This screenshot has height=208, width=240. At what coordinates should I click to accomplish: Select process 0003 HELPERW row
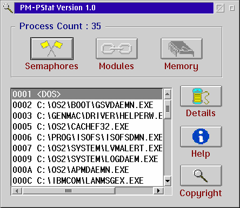[87, 116]
